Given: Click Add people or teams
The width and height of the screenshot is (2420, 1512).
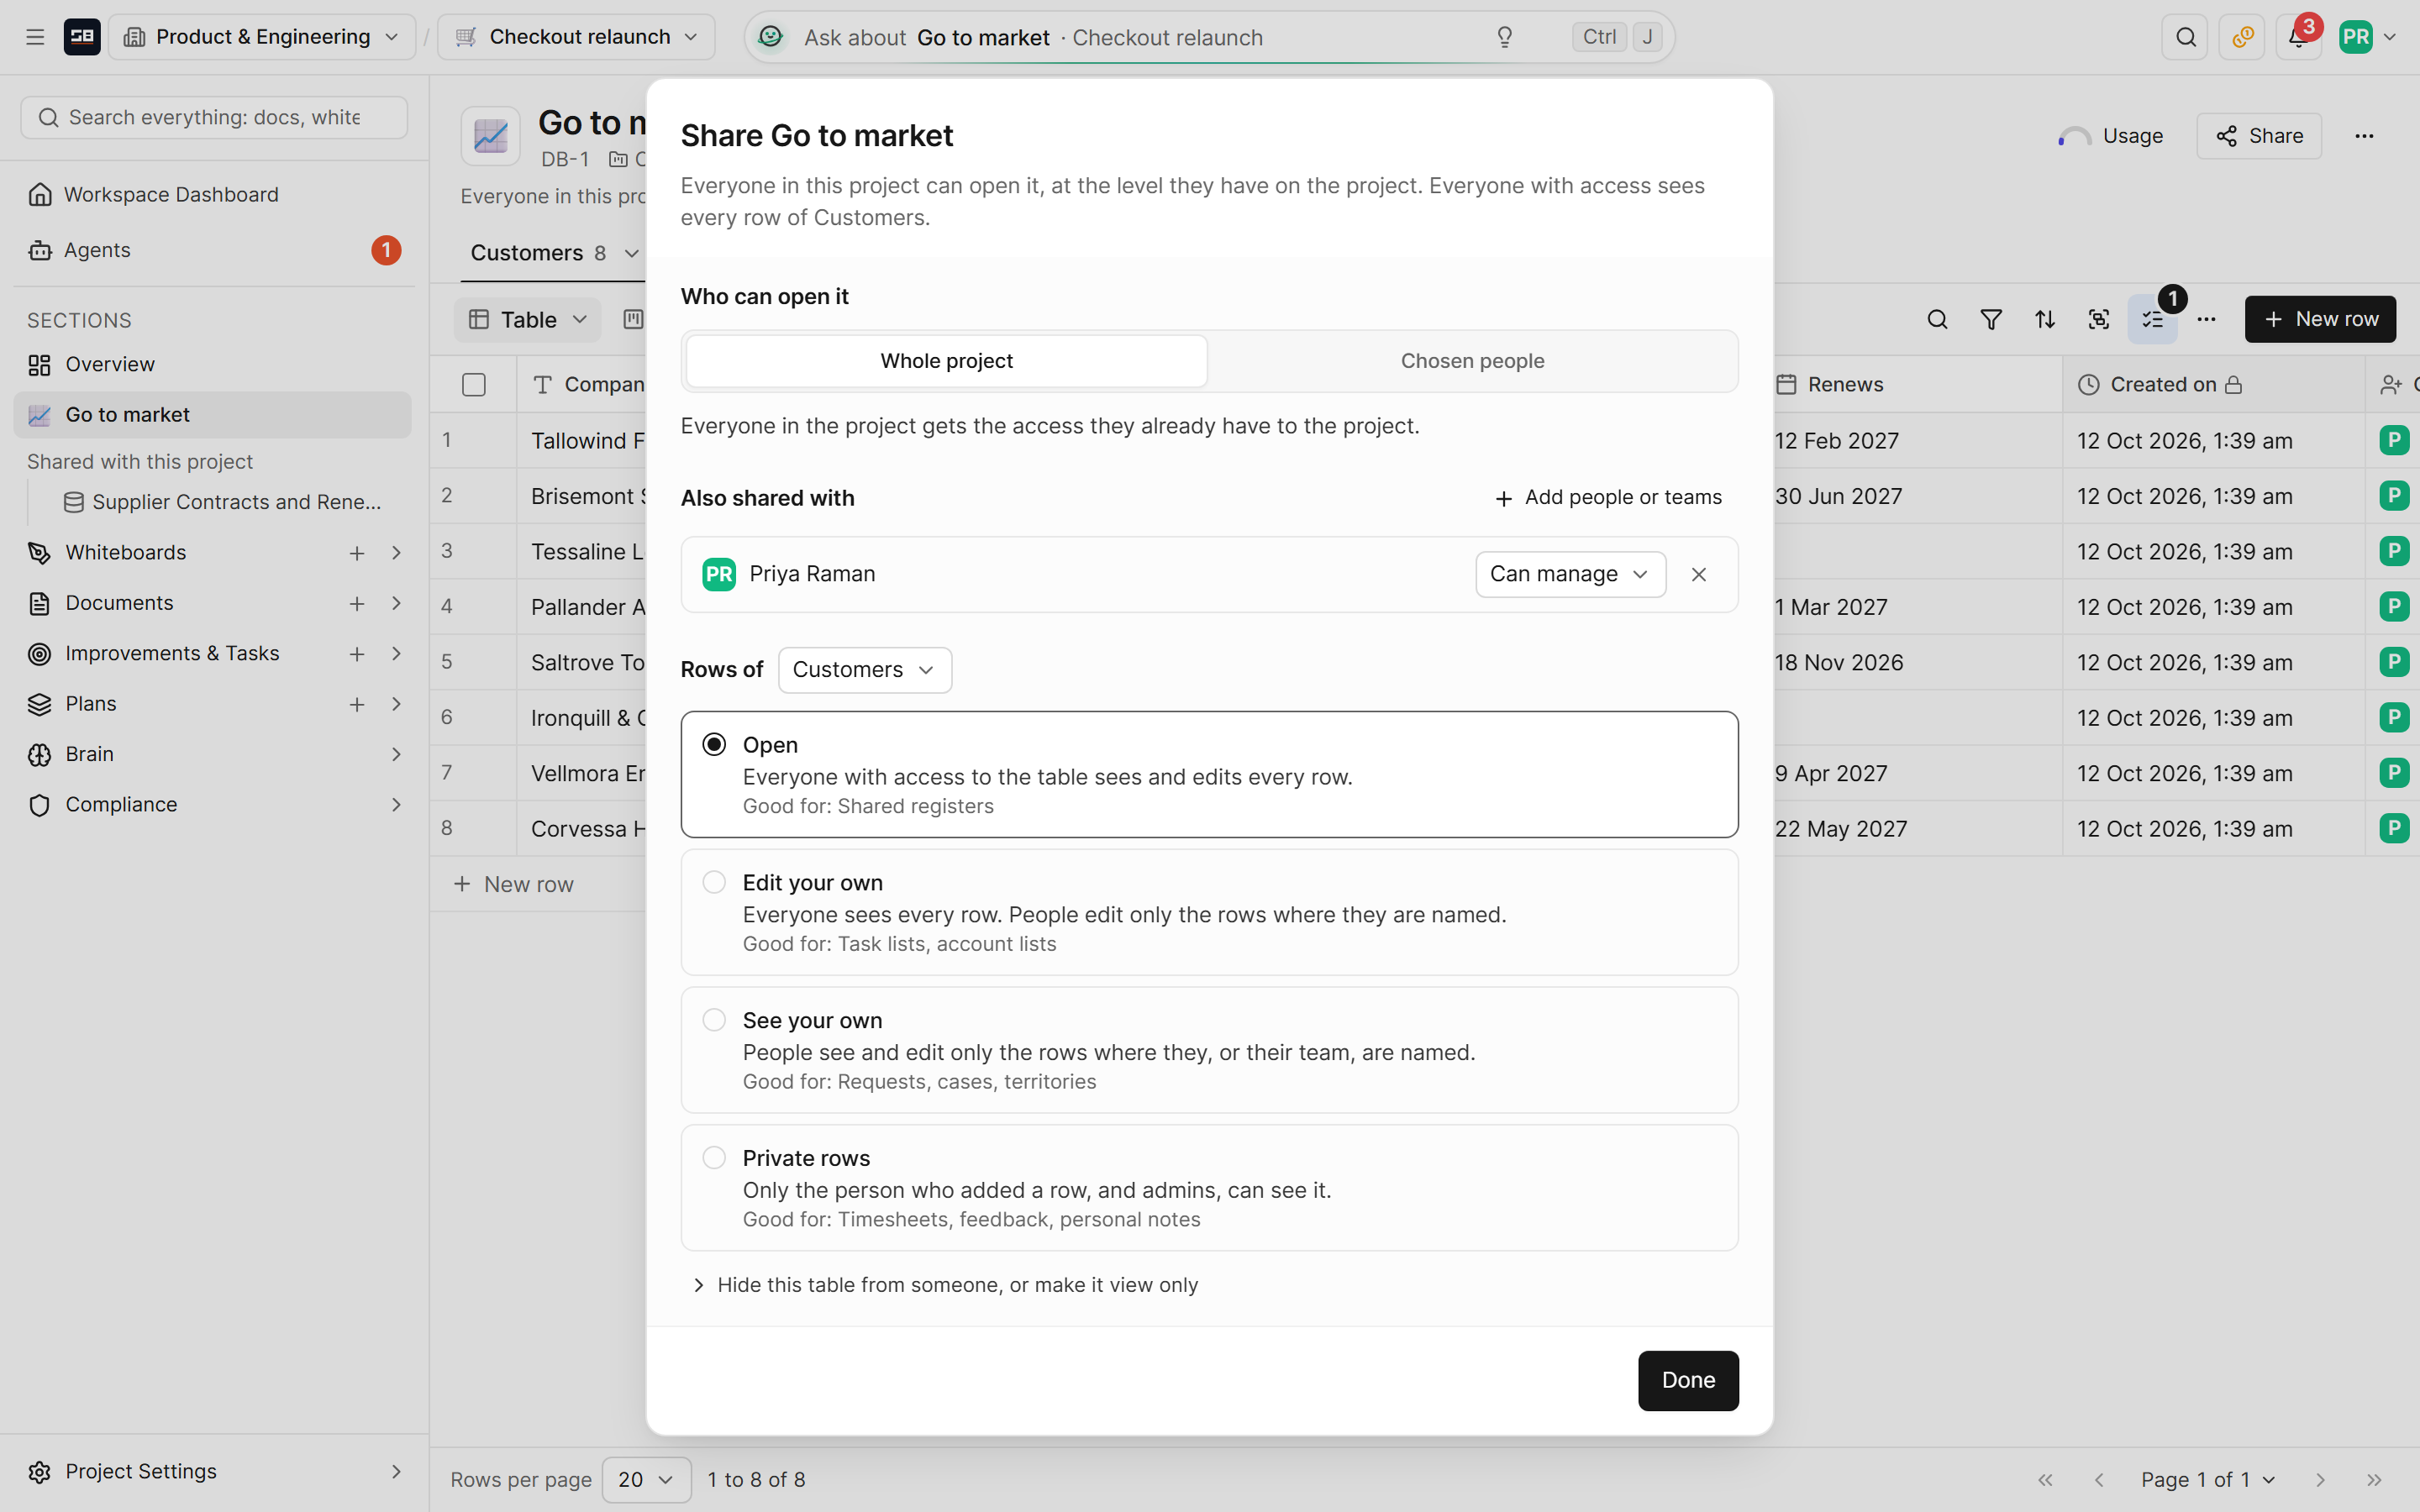Looking at the screenshot, I should coord(1608,498).
